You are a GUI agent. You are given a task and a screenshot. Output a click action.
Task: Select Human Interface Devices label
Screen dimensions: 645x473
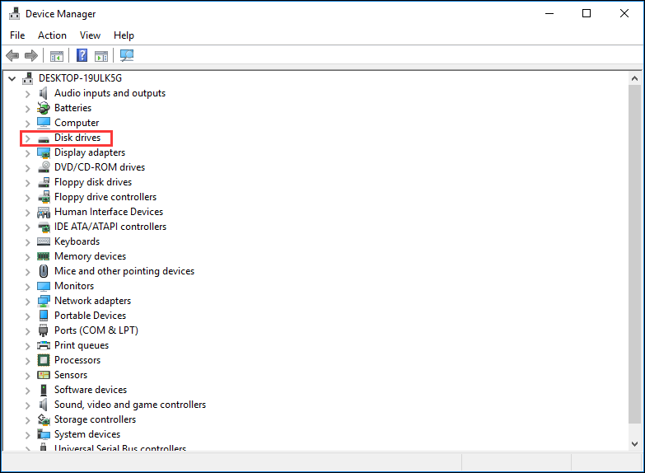pos(109,212)
